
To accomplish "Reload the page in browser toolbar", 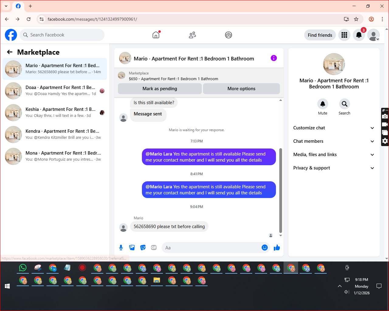I will pyautogui.click(x=29, y=19).
